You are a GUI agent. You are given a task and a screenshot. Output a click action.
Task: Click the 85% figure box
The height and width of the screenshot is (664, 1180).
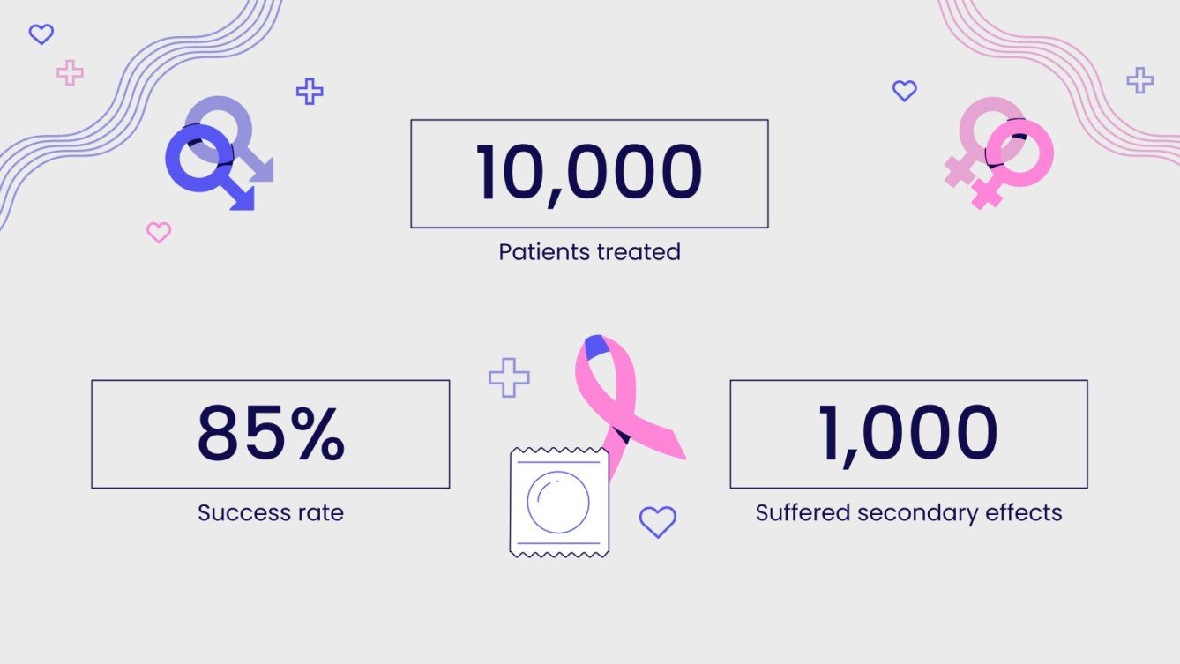[270, 434]
